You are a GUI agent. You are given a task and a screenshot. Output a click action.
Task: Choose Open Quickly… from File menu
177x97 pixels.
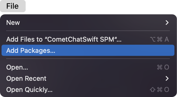(x=88, y=90)
